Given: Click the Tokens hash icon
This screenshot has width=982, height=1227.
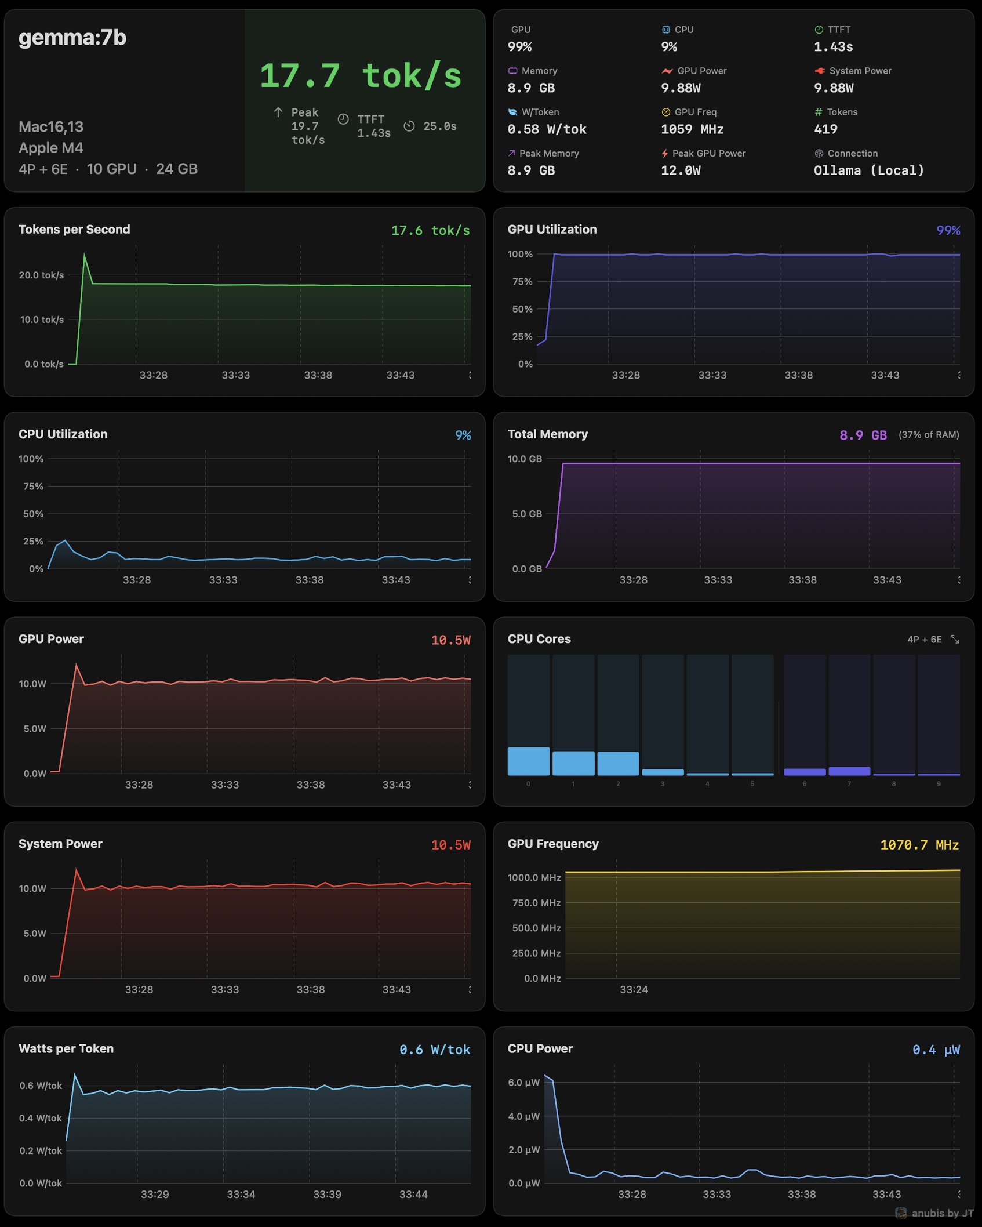Looking at the screenshot, I should [x=819, y=112].
